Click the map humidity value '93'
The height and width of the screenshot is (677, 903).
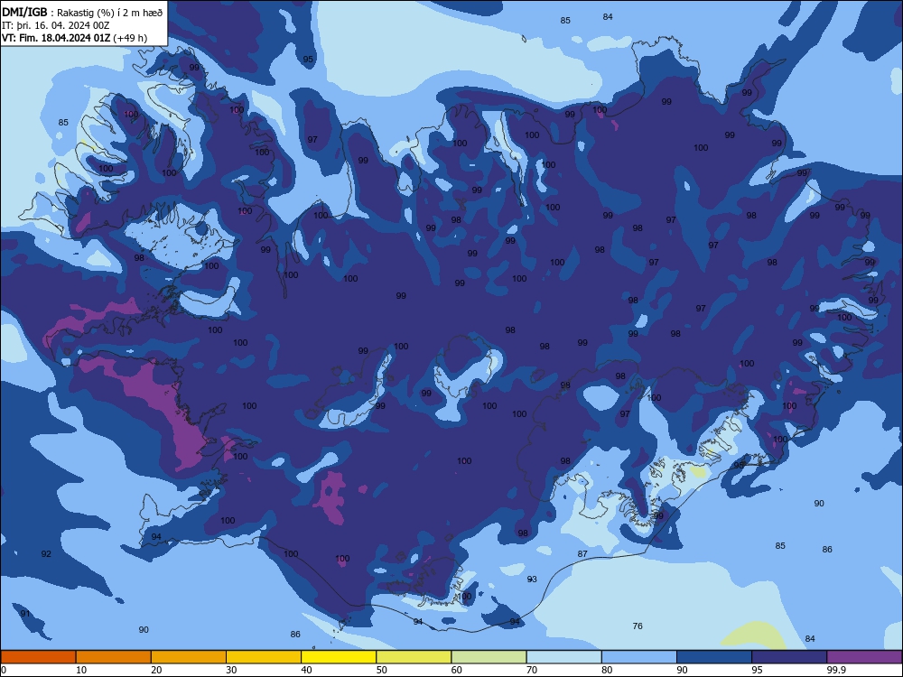(x=532, y=580)
